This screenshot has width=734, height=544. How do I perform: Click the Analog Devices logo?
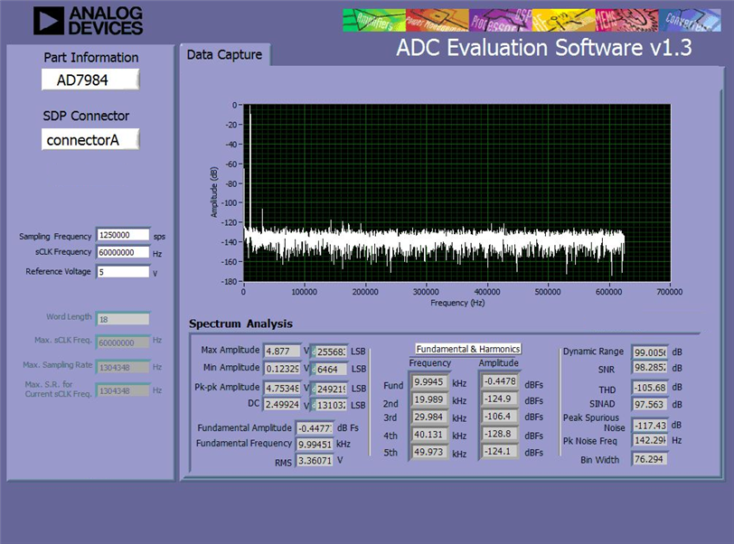(88, 21)
